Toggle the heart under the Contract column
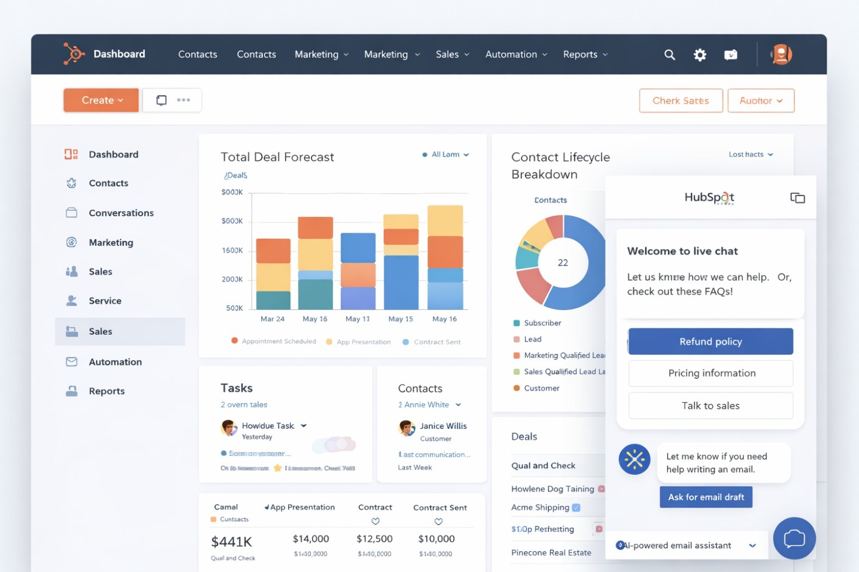Viewport: 859px width, 572px height. (375, 521)
